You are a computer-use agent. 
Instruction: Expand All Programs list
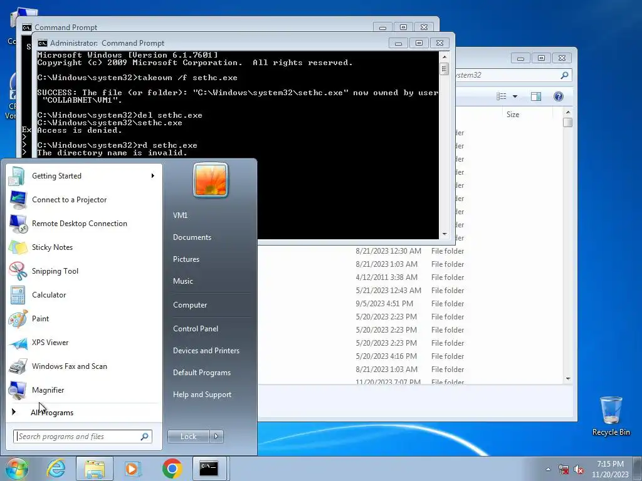coord(84,412)
